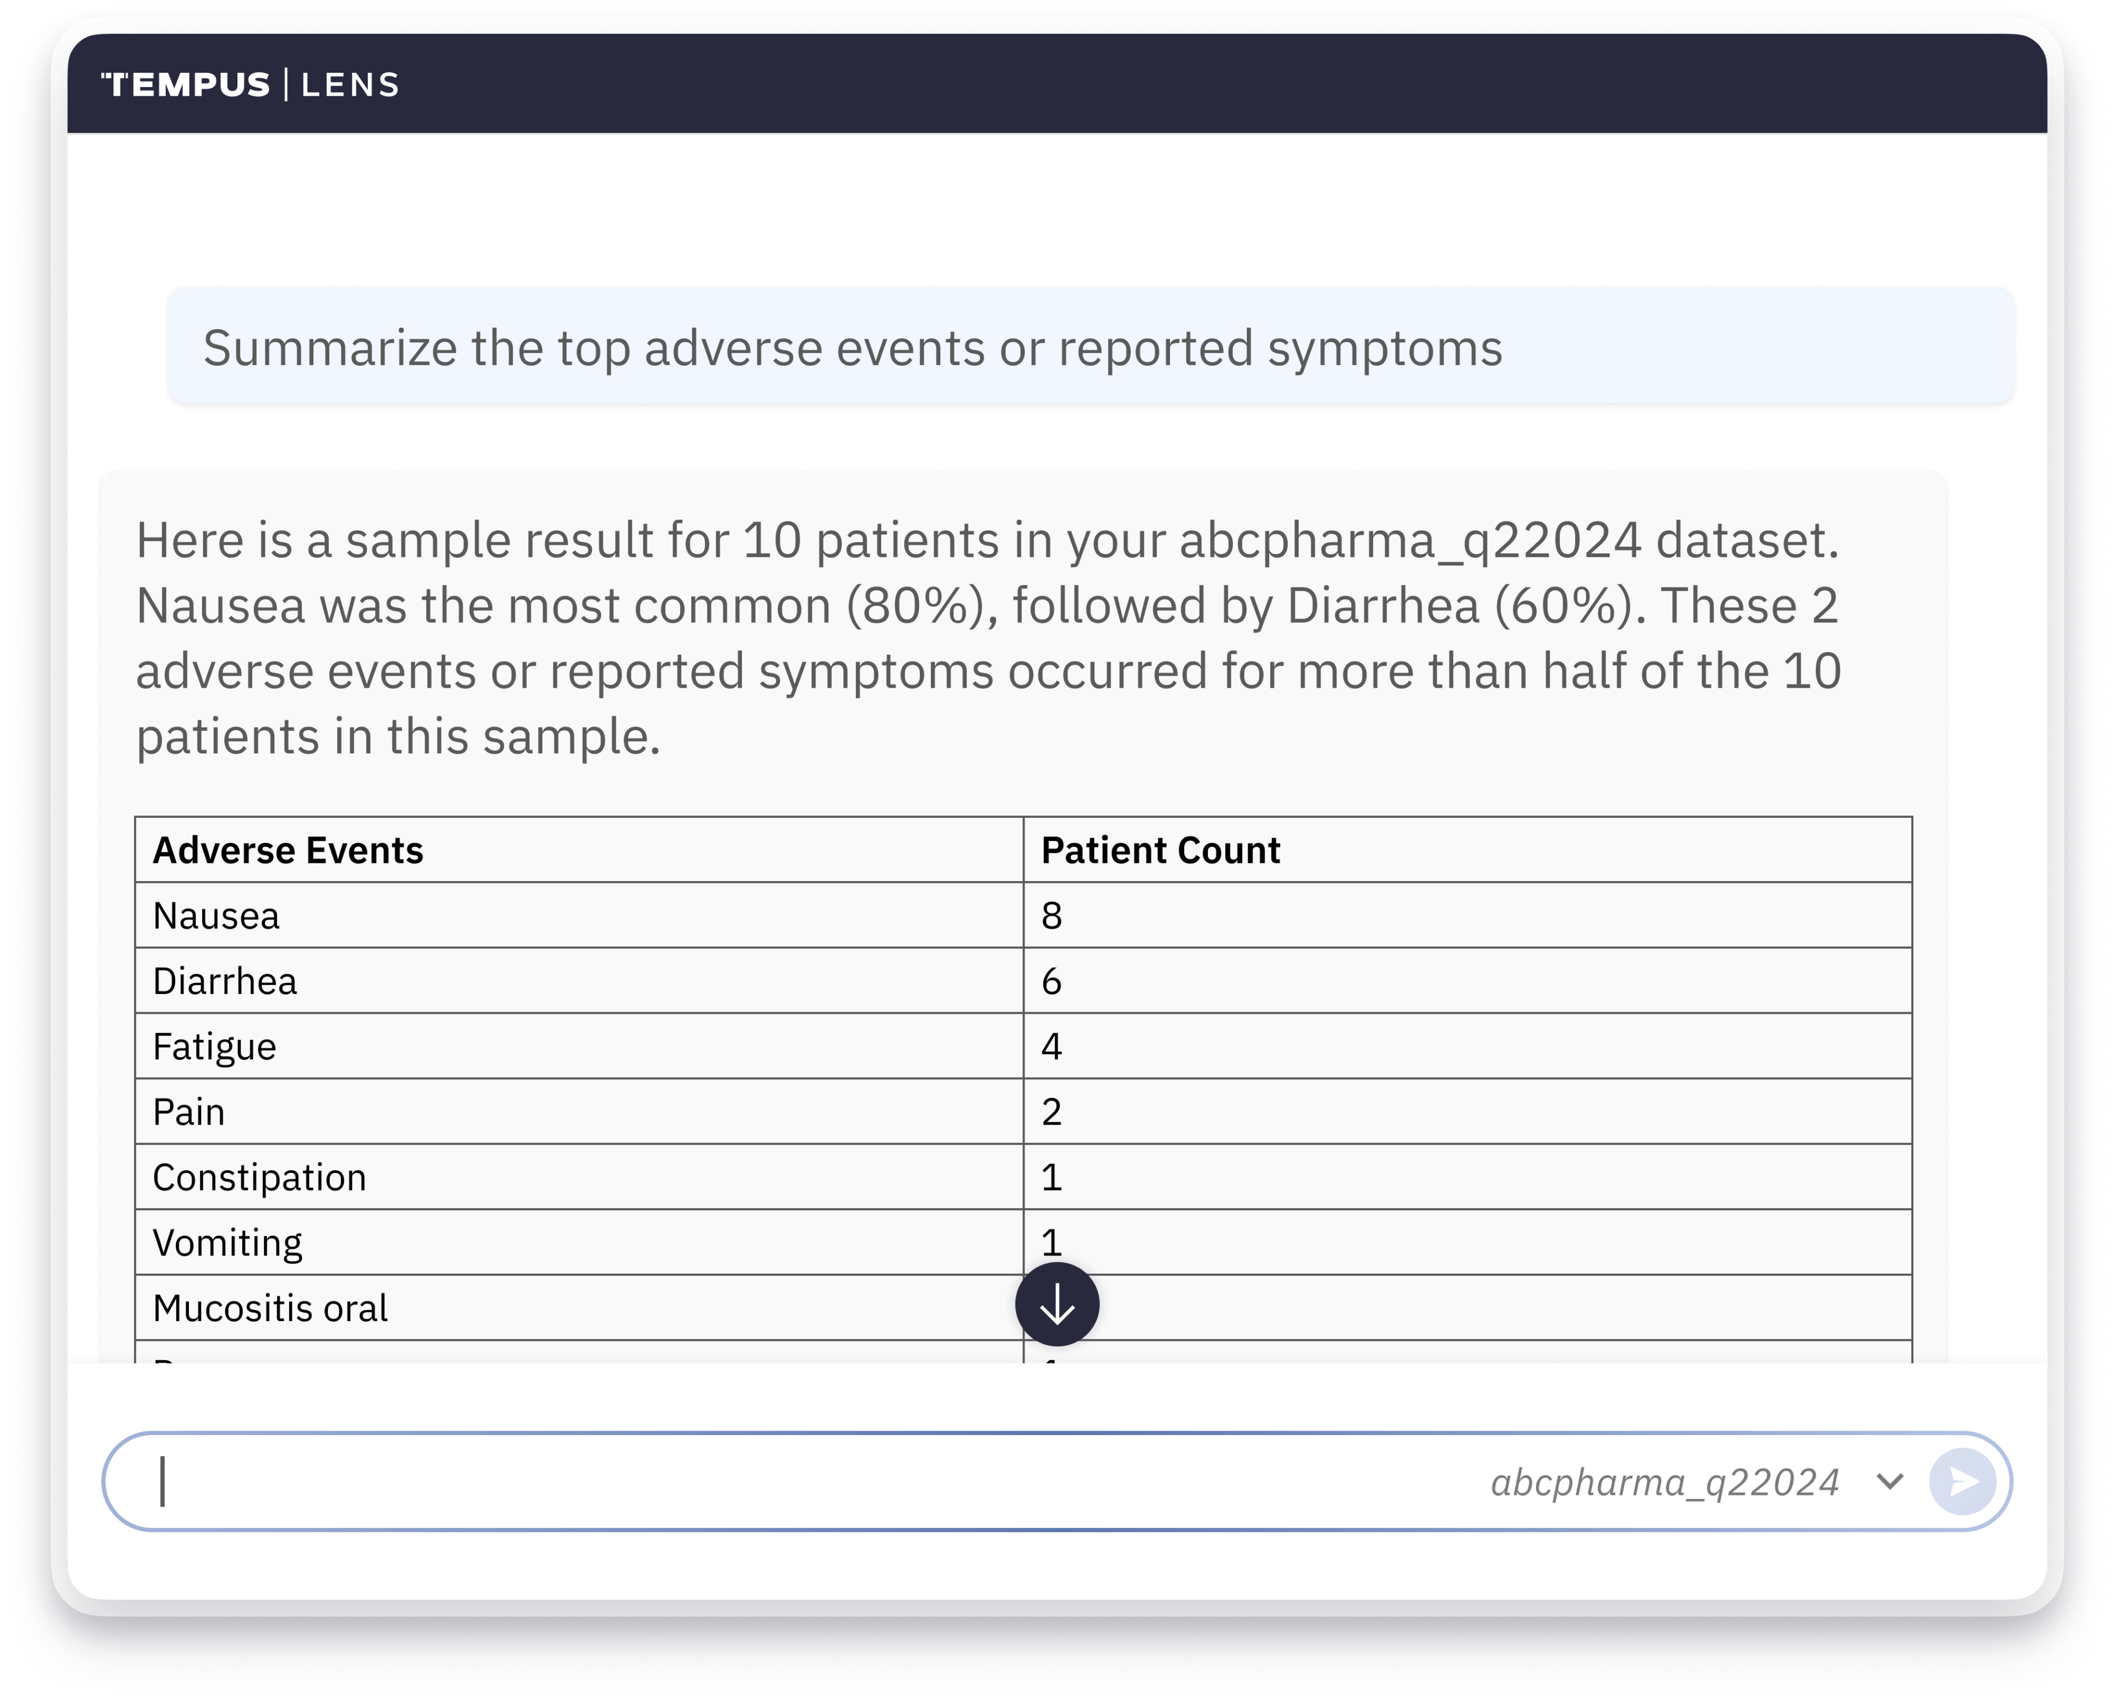Select the Fatigue row in table
This screenshot has height=1701, width=2115.
click(1023, 1047)
